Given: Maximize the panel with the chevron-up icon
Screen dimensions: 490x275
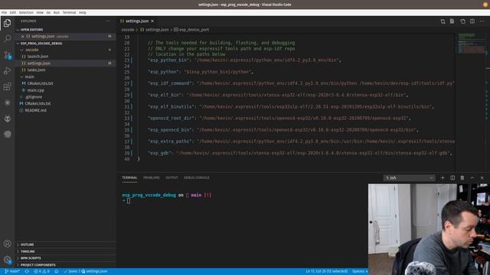Looking at the screenshot, I should 472,178.
